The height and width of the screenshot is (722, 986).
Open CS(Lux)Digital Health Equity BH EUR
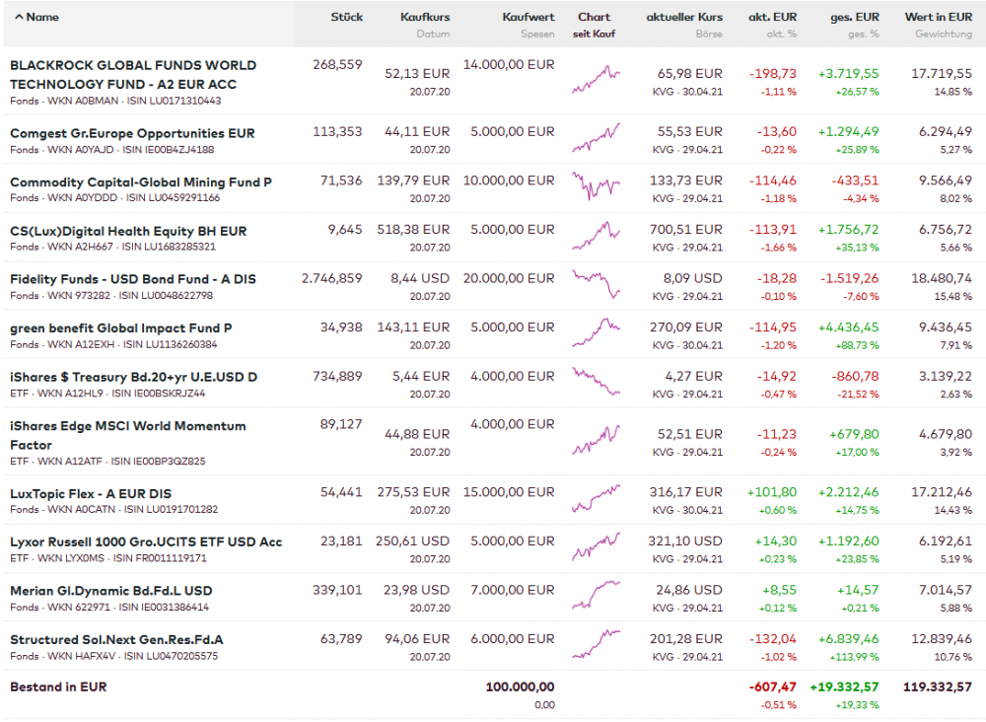click(128, 231)
